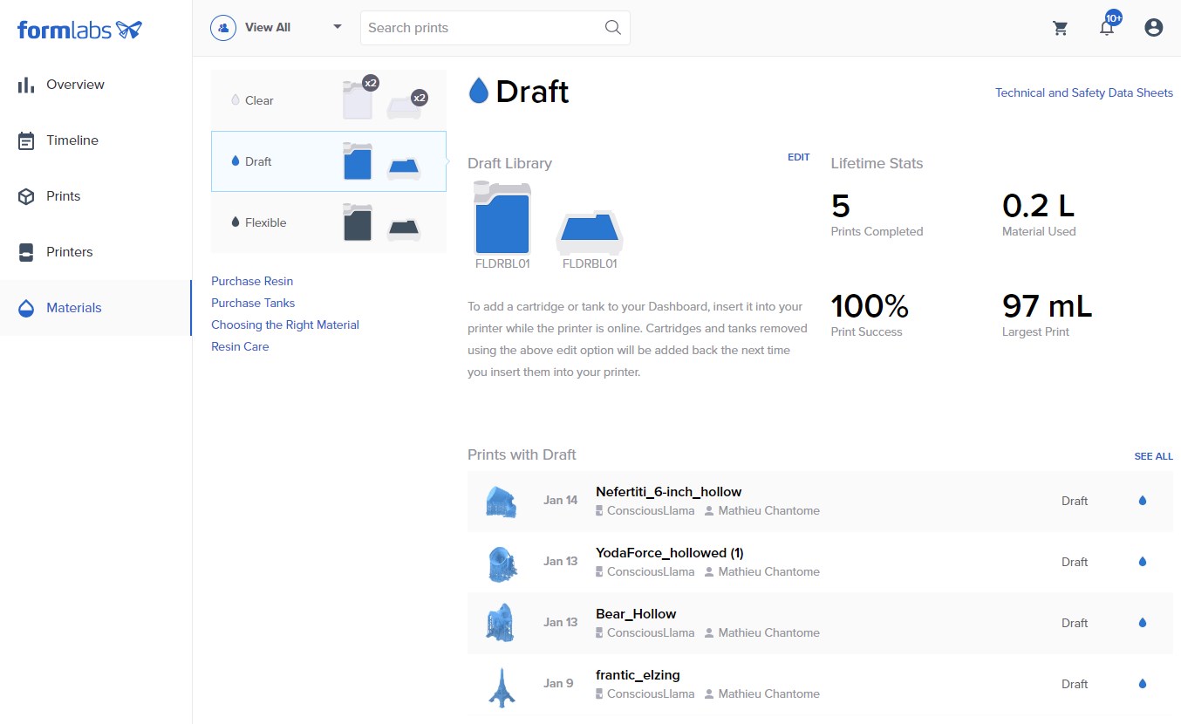Click the user icon beside Mathieu Chantome in Bear_Hollow row
This screenshot has width=1181, height=724.
point(709,633)
